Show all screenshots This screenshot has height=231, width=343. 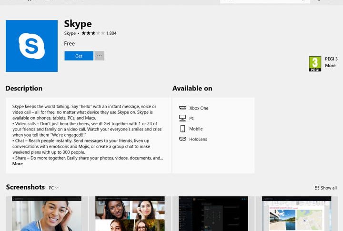tap(328, 188)
